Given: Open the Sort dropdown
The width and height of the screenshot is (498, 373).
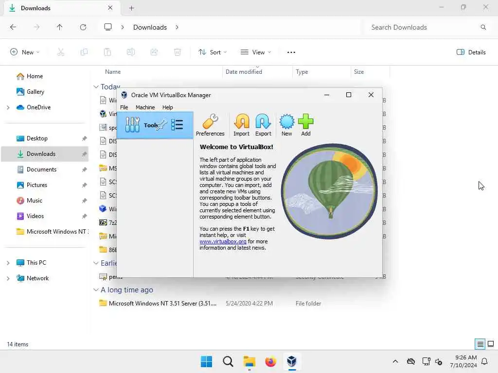Looking at the screenshot, I should click(x=213, y=52).
